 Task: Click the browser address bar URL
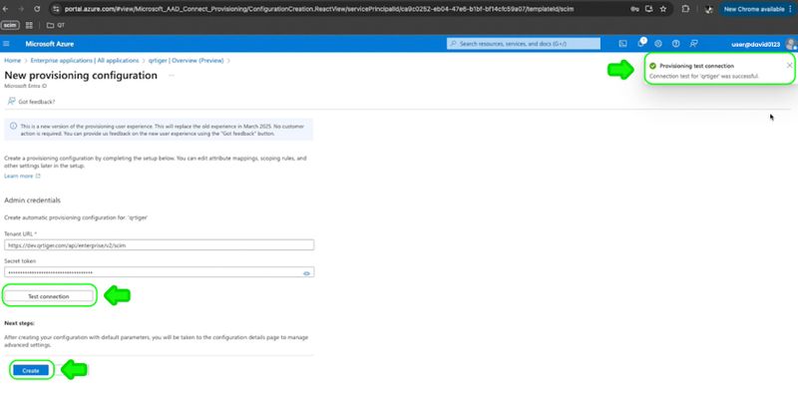pyautogui.click(x=319, y=9)
